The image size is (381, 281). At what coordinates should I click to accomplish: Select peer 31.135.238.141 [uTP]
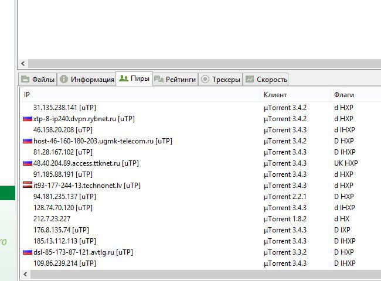click(x=64, y=108)
